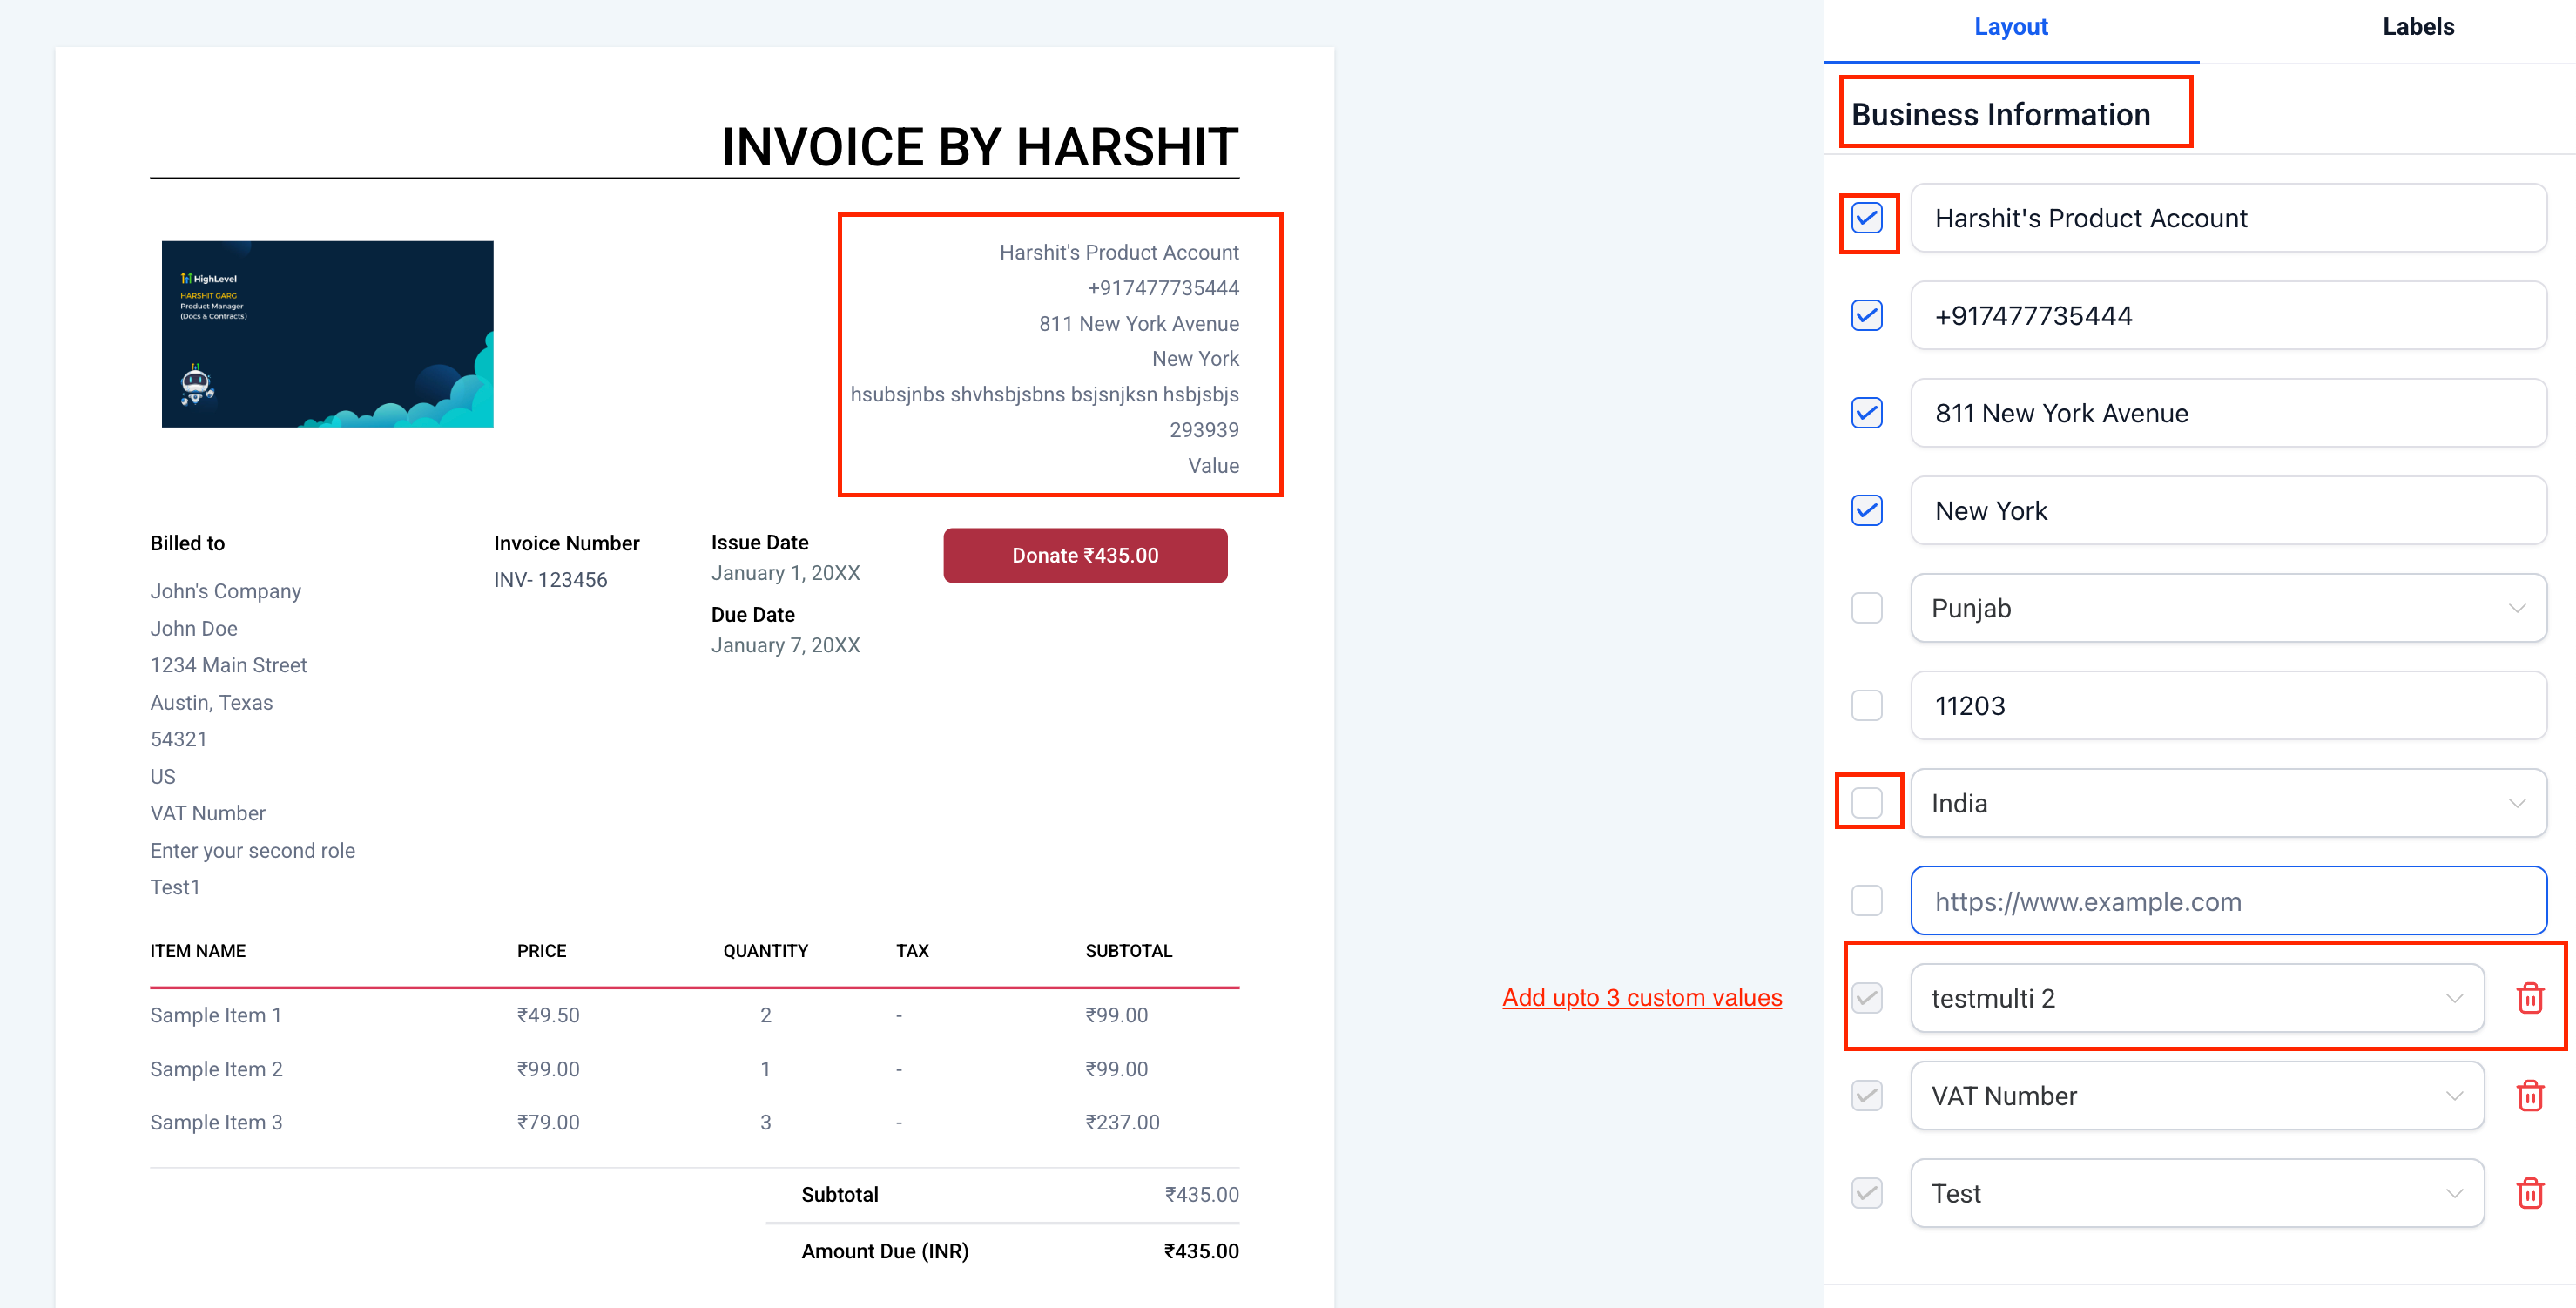Enable the India country checkbox
Viewport: 2576px width, 1308px height.
(x=1866, y=803)
